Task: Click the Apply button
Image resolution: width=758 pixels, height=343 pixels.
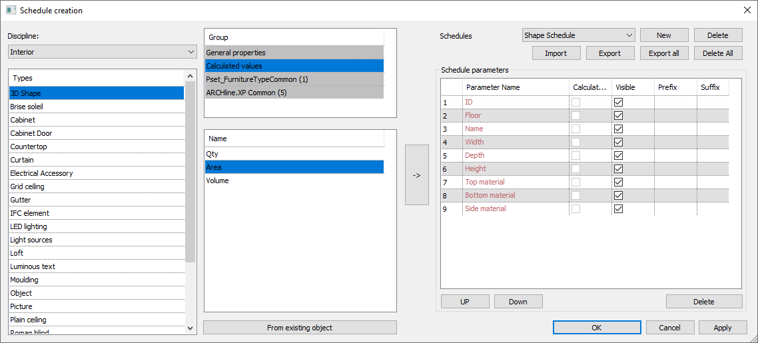Action: (x=722, y=328)
